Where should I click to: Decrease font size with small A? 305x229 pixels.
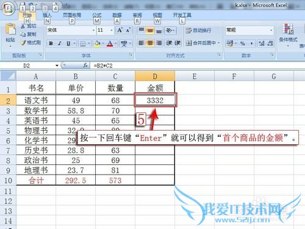[x=128, y=31]
